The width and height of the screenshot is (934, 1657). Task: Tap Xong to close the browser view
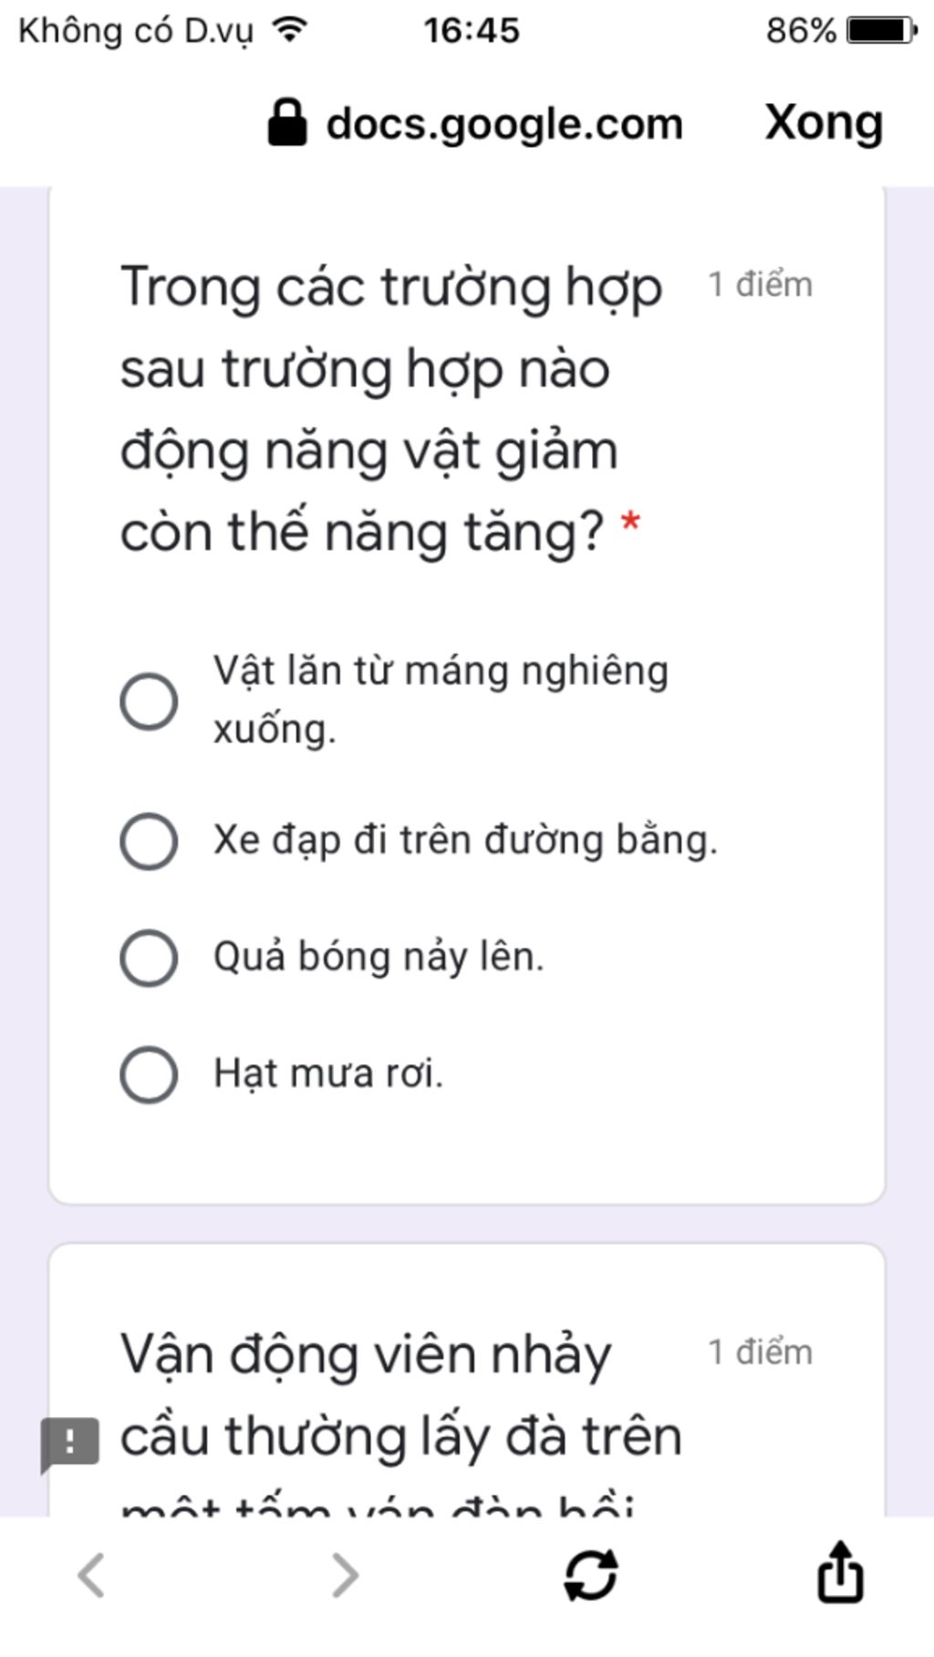[824, 122]
